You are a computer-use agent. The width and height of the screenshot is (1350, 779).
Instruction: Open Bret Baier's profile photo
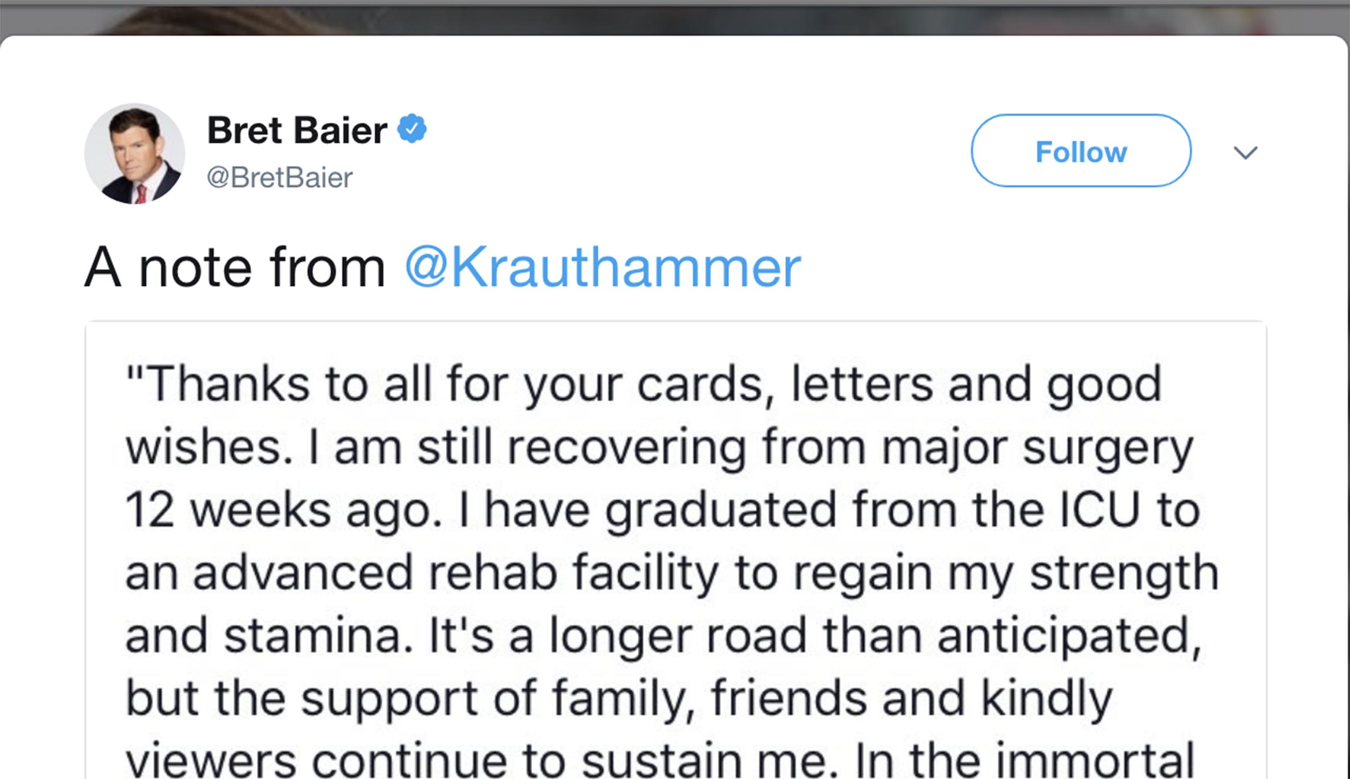coord(135,154)
